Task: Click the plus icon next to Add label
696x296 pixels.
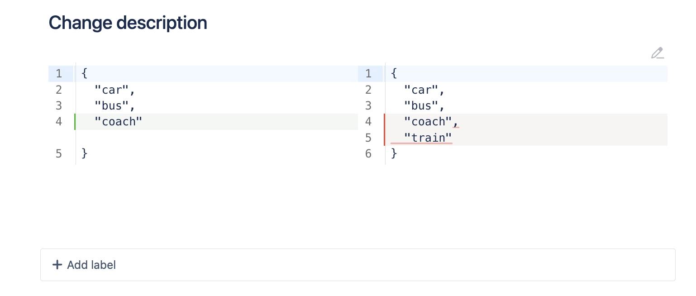Action: click(x=57, y=265)
